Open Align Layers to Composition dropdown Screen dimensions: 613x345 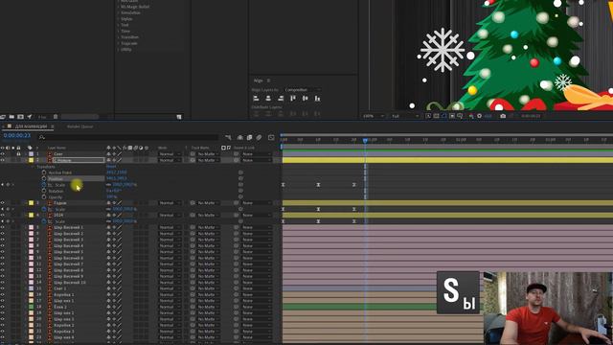[303, 90]
